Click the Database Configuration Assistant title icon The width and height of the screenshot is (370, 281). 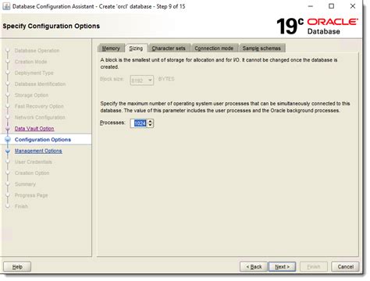click(x=6, y=6)
